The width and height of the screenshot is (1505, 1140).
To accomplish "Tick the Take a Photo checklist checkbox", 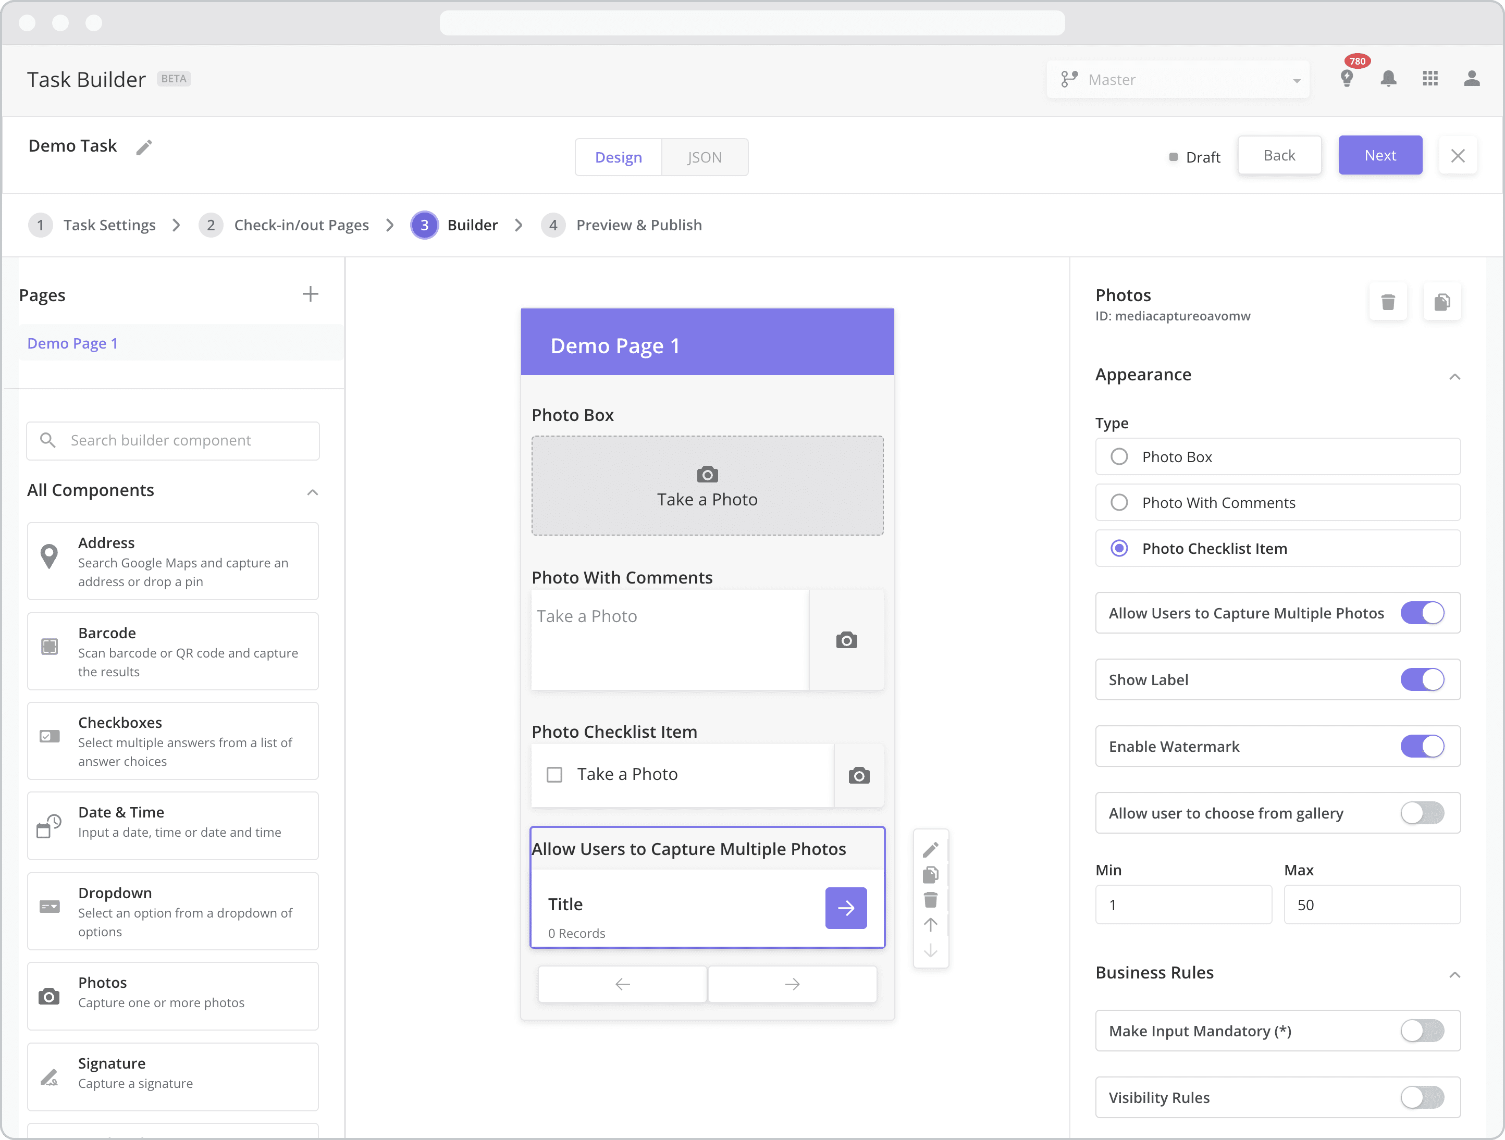I will click(x=554, y=775).
